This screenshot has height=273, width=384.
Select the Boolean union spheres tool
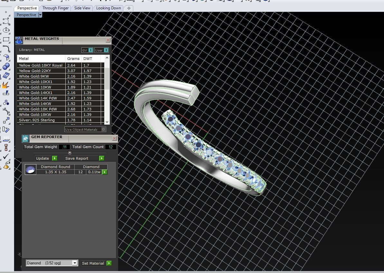click(6, 66)
